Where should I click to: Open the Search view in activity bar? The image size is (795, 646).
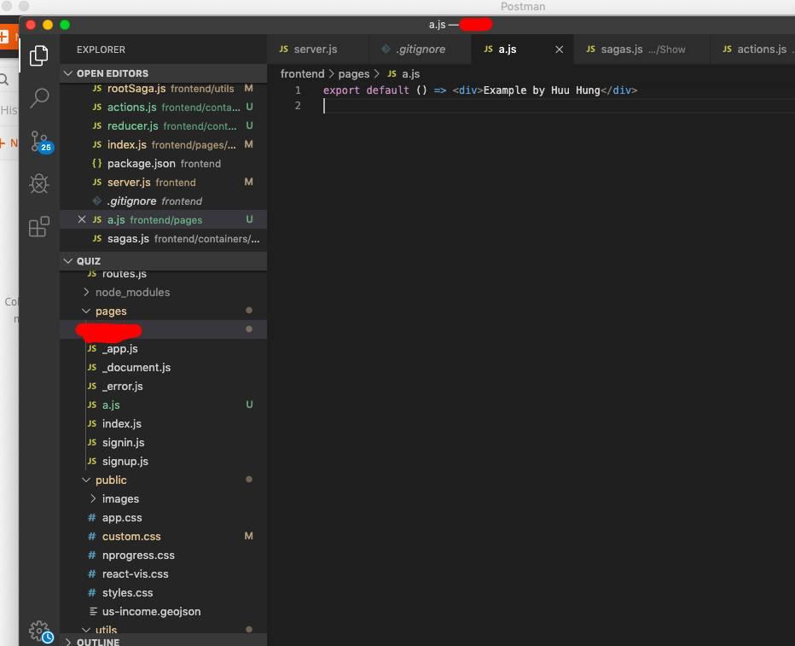tap(39, 98)
